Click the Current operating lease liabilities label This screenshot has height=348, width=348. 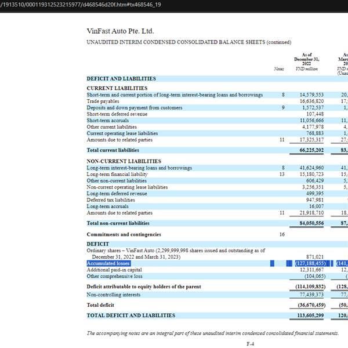coord(122,133)
